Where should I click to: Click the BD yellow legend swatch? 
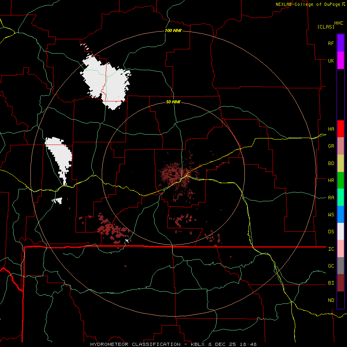pyautogui.click(x=340, y=163)
